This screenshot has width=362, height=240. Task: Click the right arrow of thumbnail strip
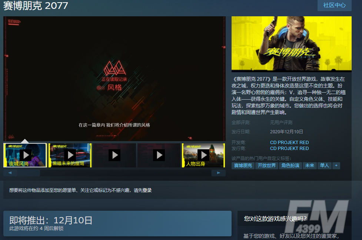pos(218,173)
